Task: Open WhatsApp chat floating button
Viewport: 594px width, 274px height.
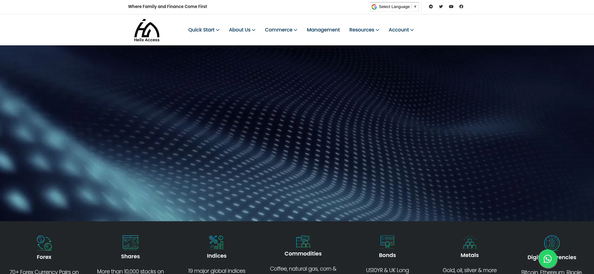Action: coord(548,259)
